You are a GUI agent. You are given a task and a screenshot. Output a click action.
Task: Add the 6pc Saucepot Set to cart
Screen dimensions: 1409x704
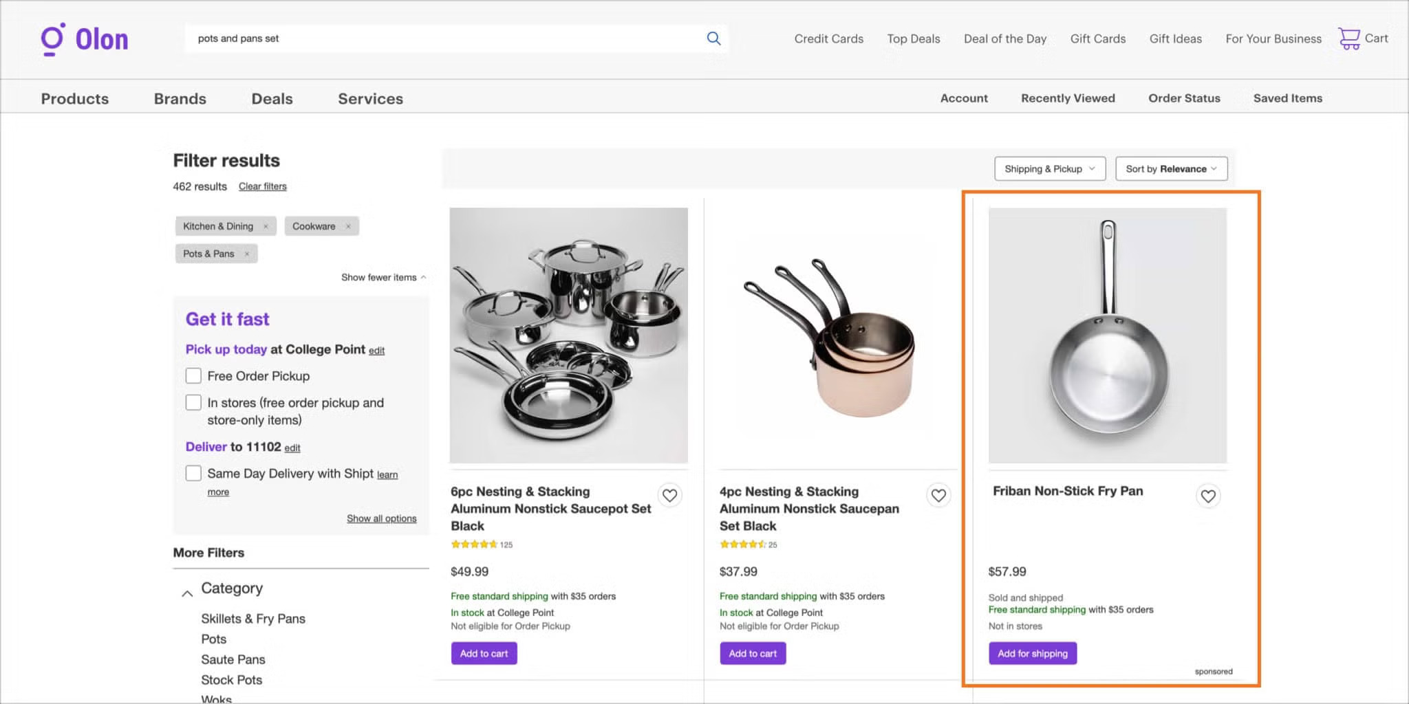484,653
